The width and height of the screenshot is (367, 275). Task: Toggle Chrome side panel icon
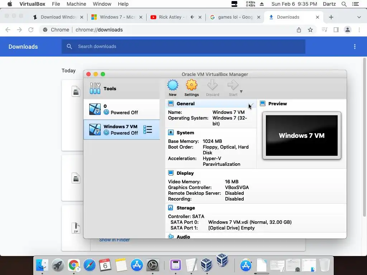(336, 30)
